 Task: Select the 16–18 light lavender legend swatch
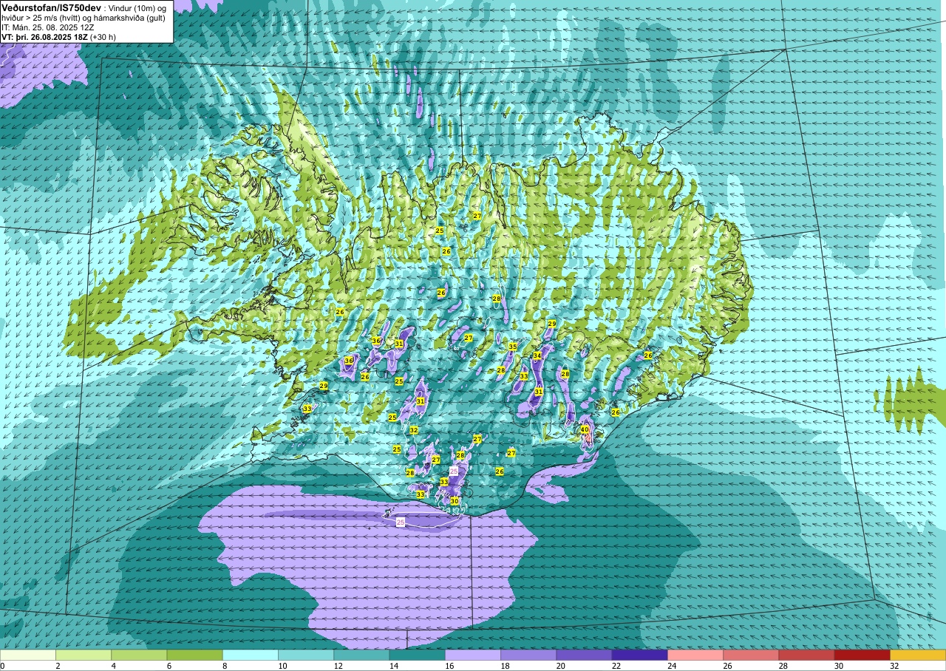click(473, 655)
